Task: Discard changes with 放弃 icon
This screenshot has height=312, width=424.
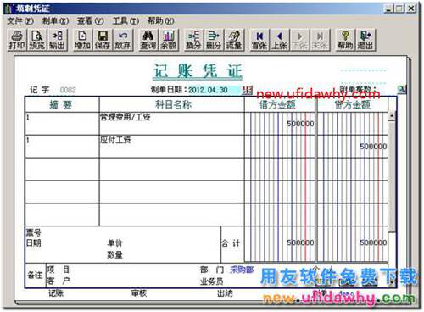Action: [x=122, y=40]
